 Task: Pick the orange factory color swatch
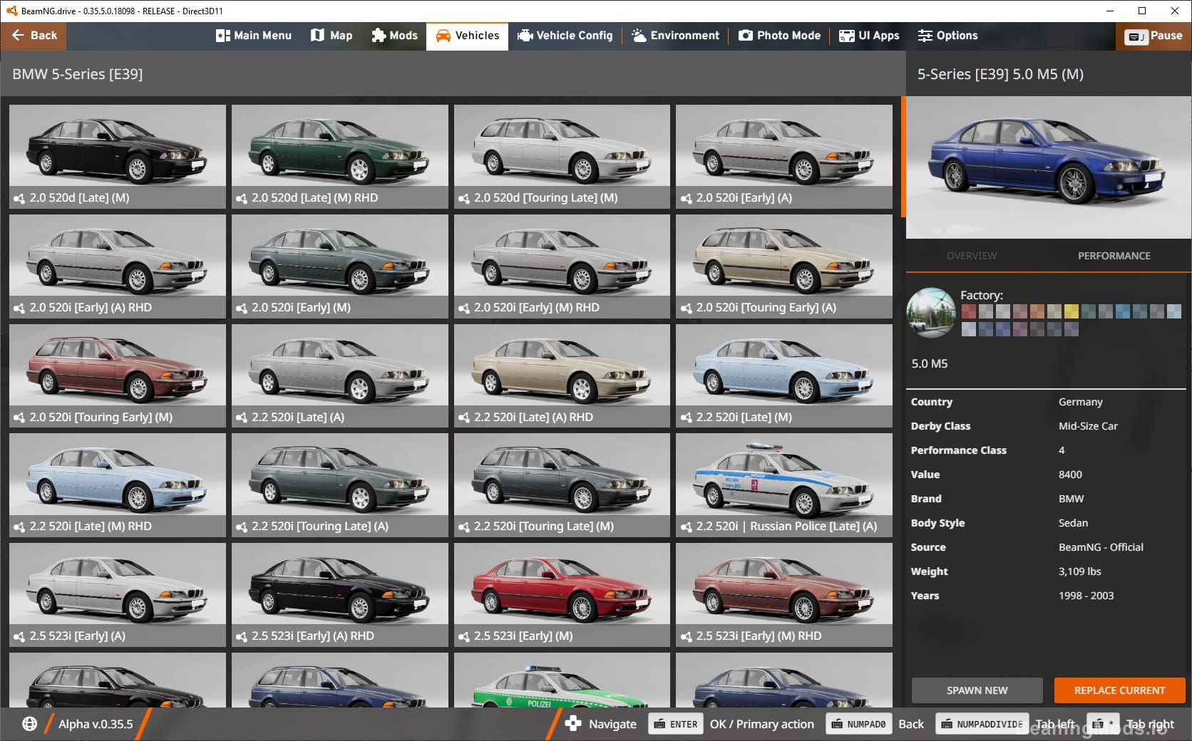tap(1037, 311)
